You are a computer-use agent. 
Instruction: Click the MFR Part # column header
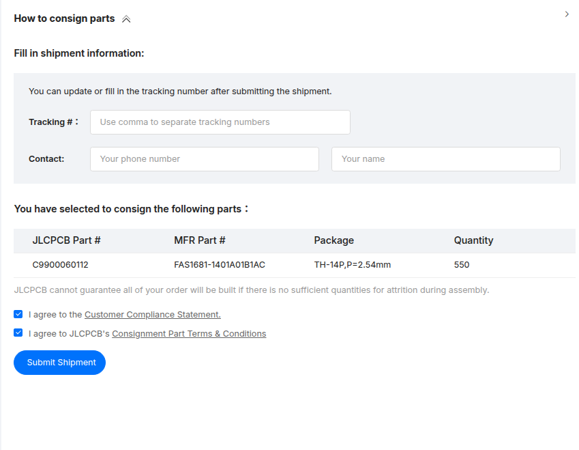coord(200,240)
